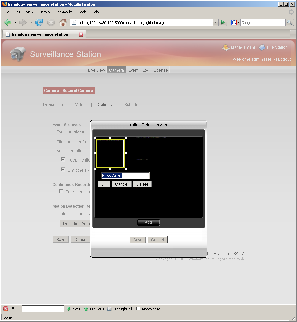Open the File menu

coord(6,12)
